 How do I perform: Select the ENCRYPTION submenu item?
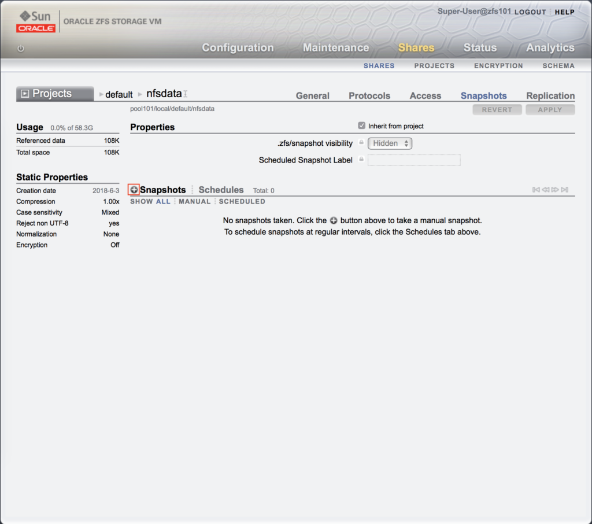click(498, 66)
